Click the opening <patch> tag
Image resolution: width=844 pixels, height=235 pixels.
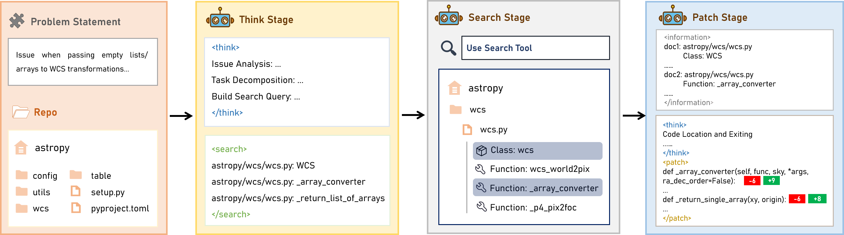[x=675, y=162]
